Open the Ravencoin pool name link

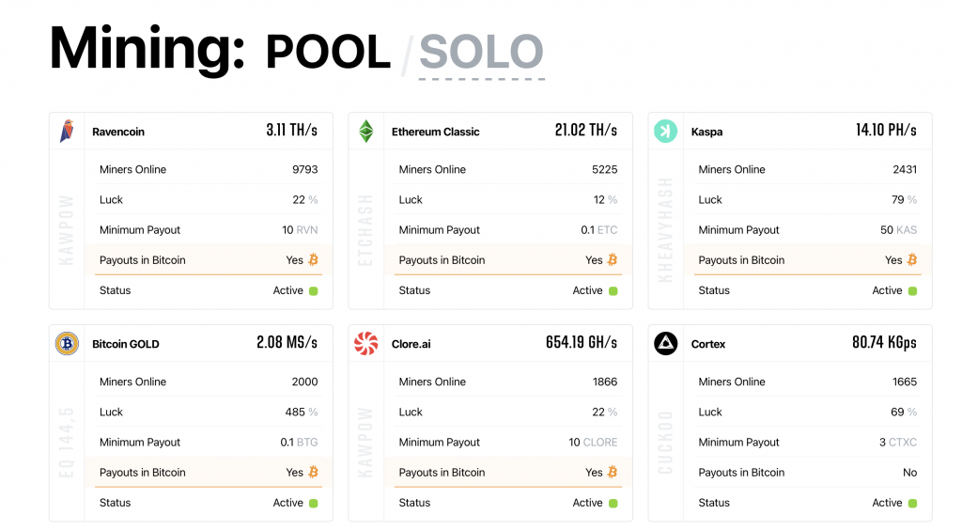click(118, 132)
